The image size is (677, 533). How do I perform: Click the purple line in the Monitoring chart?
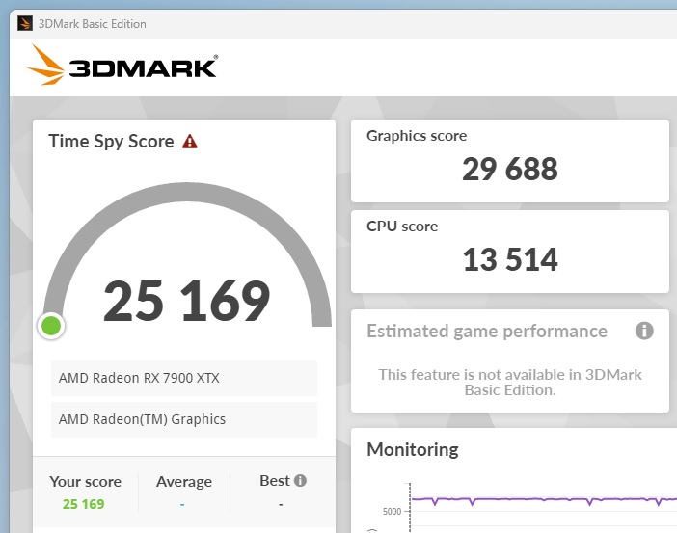(540, 498)
